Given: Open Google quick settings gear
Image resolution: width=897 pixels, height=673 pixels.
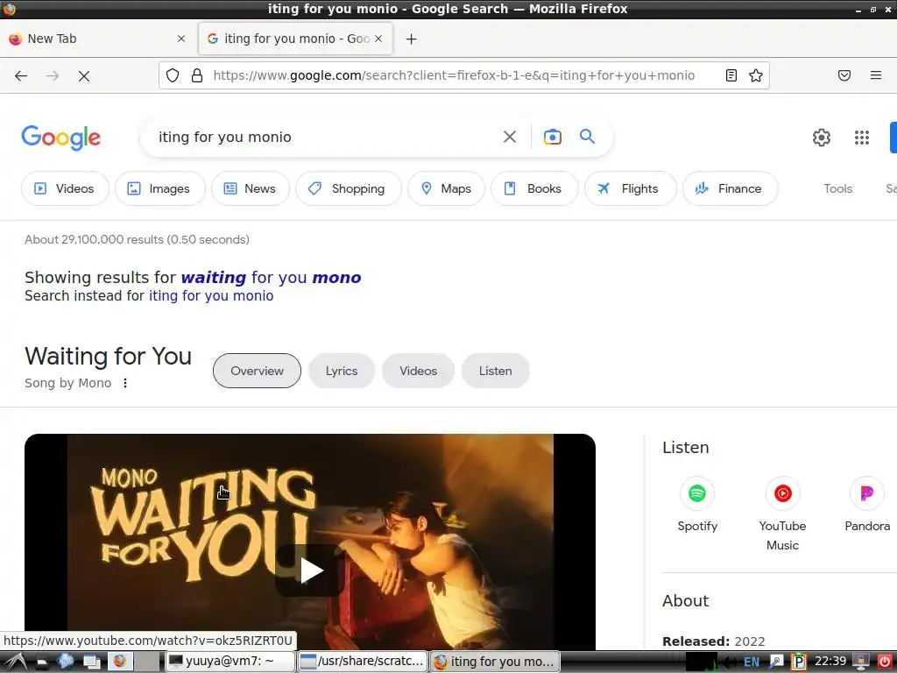Looking at the screenshot, I should click(822, 138).
